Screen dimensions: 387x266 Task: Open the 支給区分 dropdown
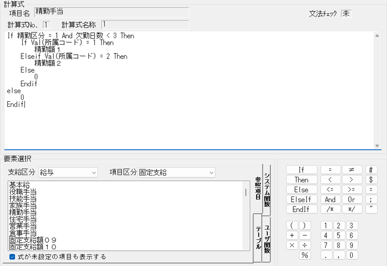pos(68,172)
